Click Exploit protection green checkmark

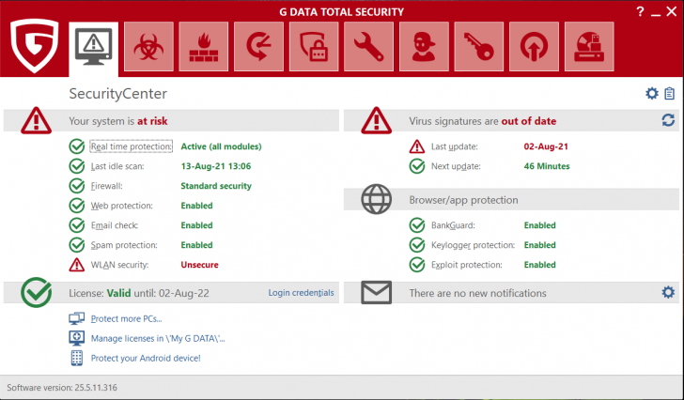coord(417,265)
